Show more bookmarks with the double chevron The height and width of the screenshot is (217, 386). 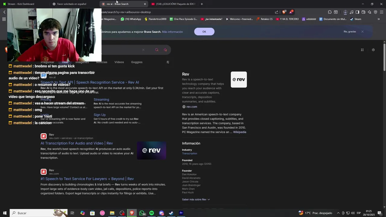[x=379, y=19]
